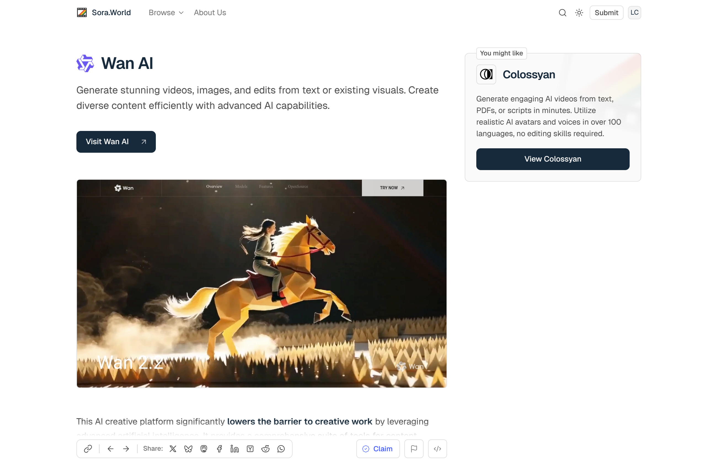This screenshot has width=711, height=462.
Task: Share on Mastodon
Action: tap(204, 448)
